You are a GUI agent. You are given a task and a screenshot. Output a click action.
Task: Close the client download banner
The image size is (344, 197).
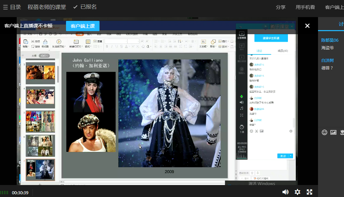(307, 26)
